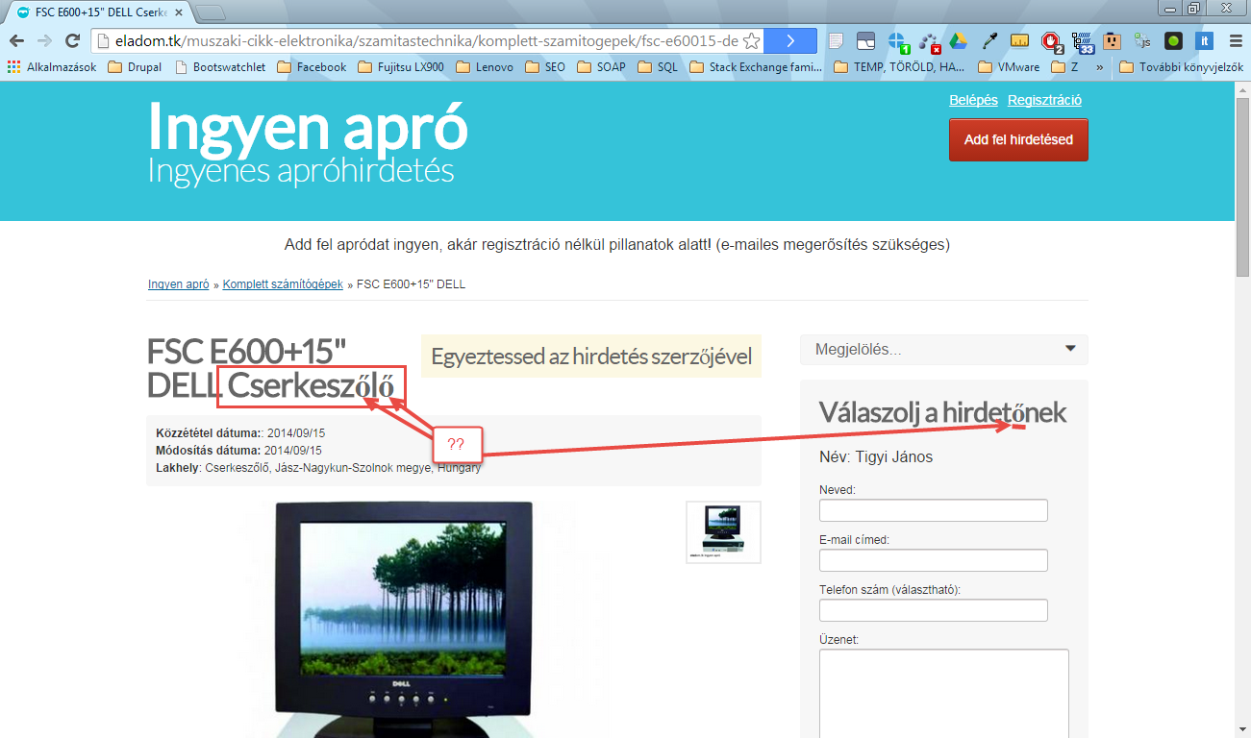Open the TEMP, TÖRÖLD bookmark folder
This screenshot has height=738, width=1251.
point(899,67)
